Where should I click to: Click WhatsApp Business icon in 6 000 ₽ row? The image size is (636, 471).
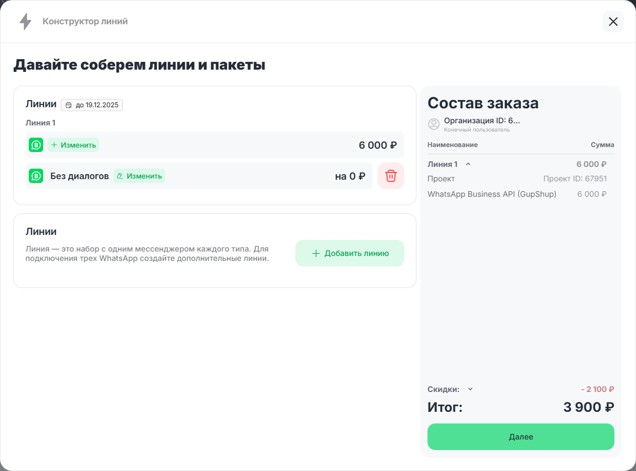pos(36,145)
